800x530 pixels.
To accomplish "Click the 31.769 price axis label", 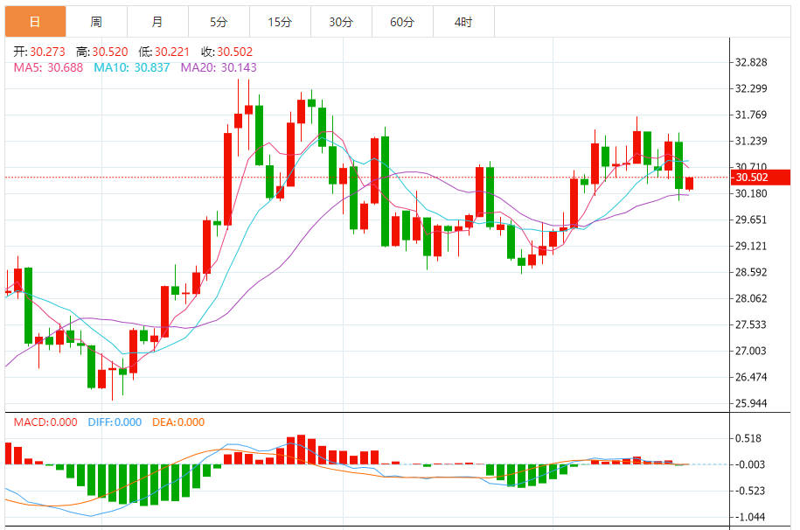I will tap(750, 115).
